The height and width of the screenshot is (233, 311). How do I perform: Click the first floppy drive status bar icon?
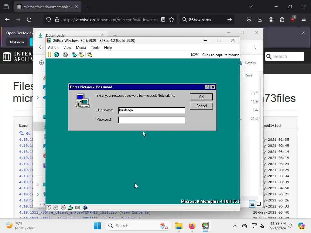(x=49, y=208)
